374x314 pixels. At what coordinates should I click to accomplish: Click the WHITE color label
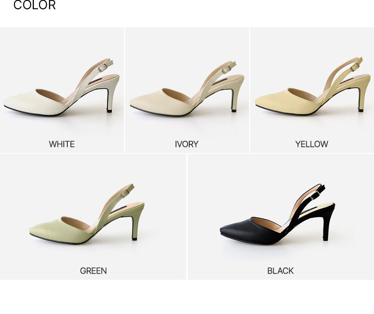62,144
